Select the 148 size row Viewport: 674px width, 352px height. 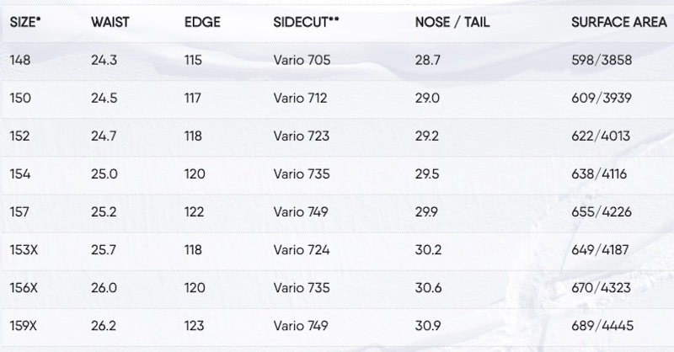pos(337,61)
